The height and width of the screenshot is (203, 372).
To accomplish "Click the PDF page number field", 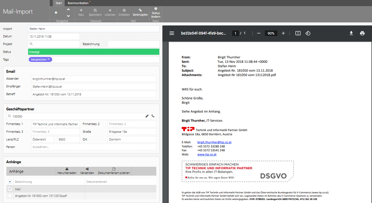I will tap(235, 33).
